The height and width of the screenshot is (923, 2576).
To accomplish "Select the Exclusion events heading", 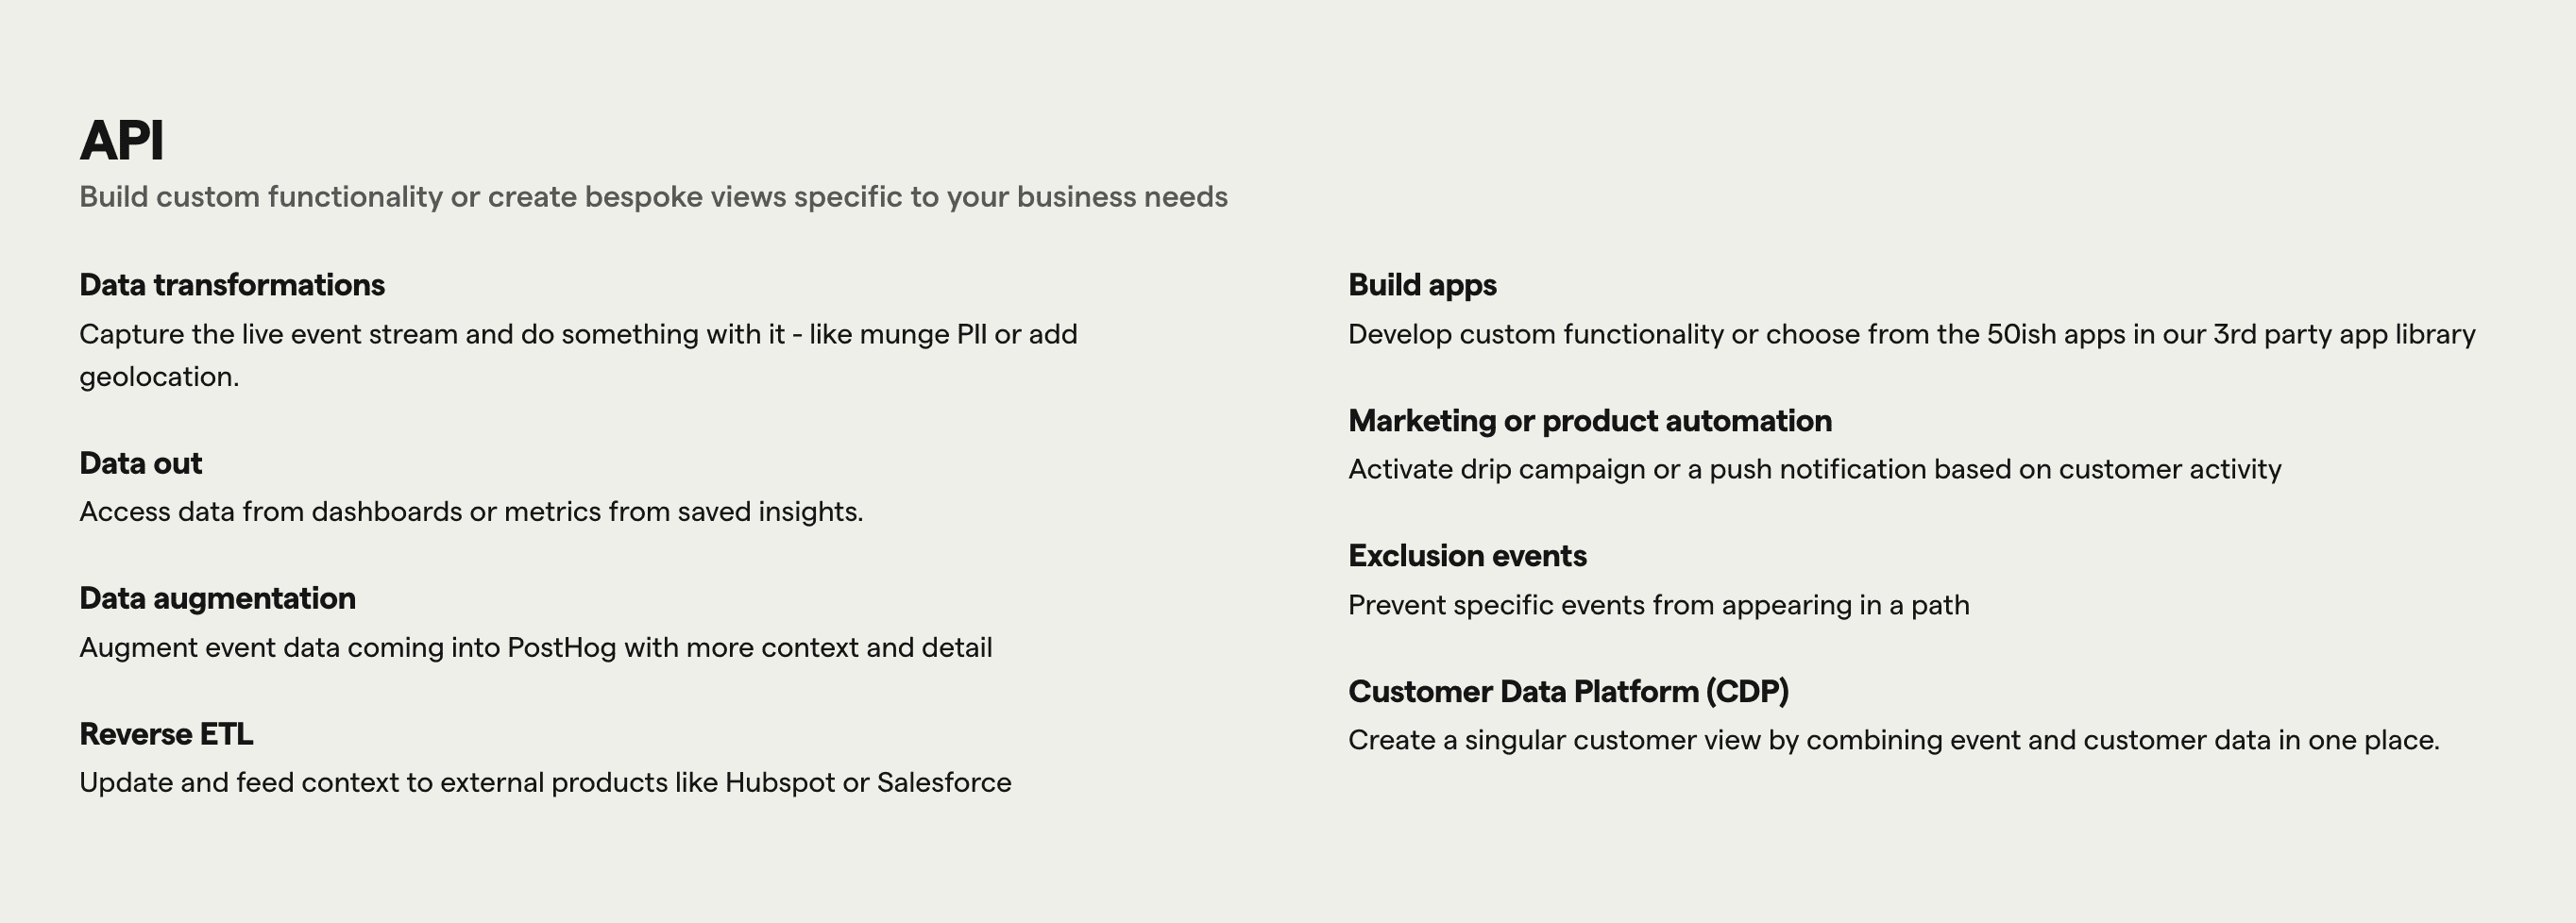I will pos(1467,557).
